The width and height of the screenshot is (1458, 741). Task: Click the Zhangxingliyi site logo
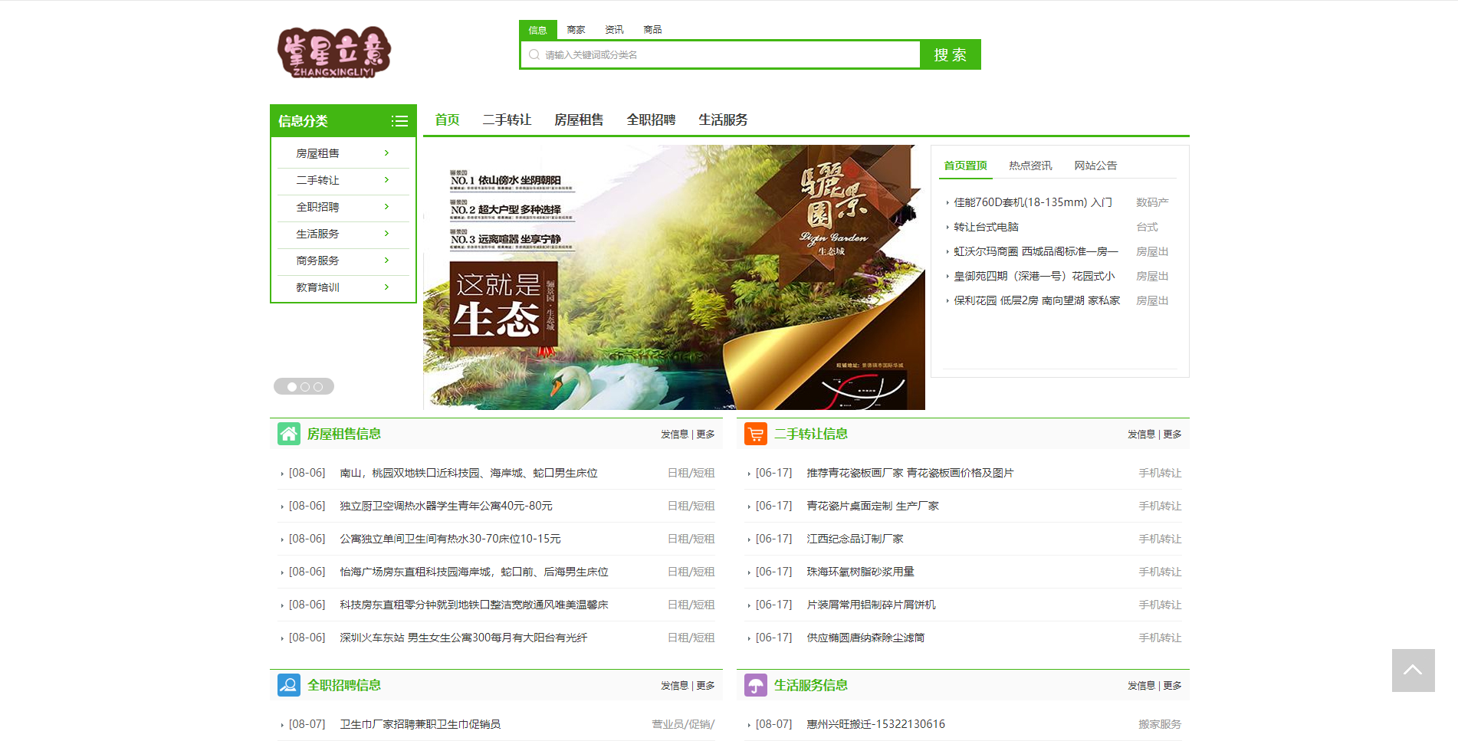tap(334, 53)
